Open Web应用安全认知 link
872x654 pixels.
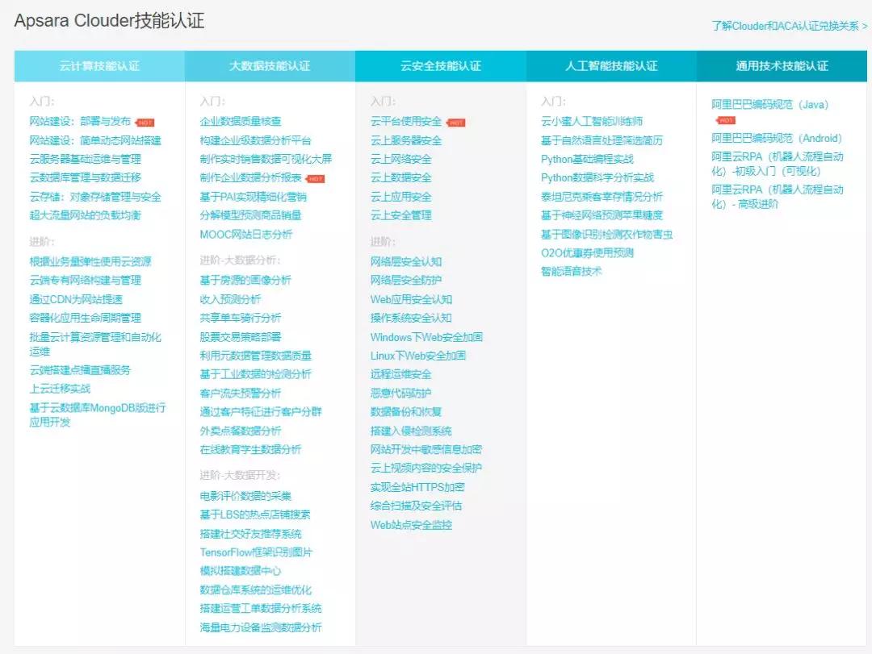[x=411, y=299]
